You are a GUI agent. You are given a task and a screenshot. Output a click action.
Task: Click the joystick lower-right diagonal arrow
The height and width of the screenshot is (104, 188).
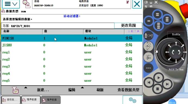pyautogui.click(x=183, y=59)
